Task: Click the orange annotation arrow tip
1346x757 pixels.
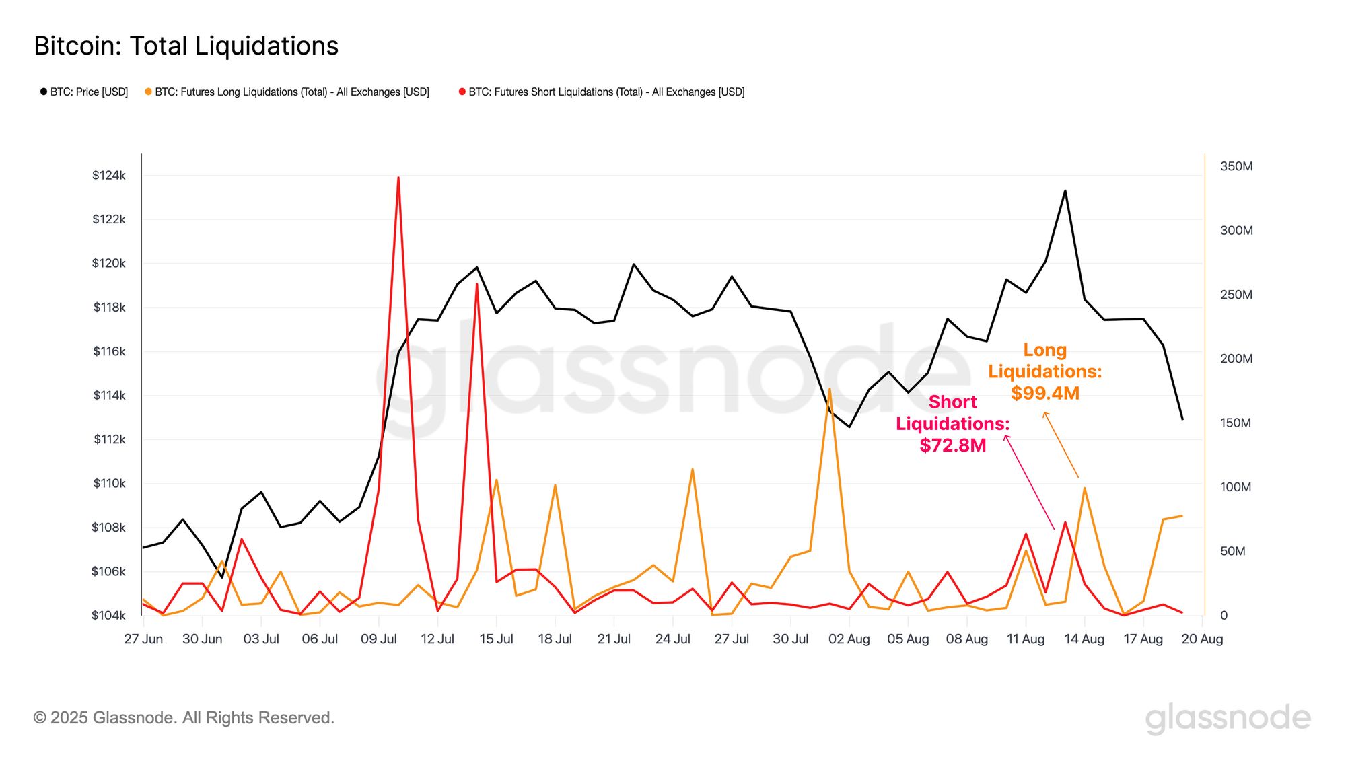Action: point(1044,414)
